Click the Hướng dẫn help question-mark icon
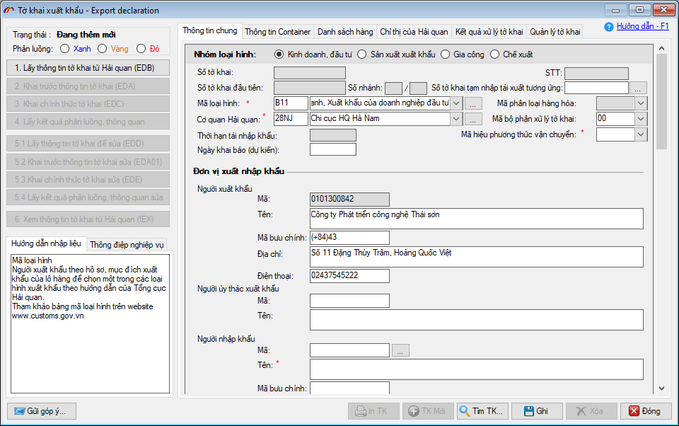Screen dimensions: 679x426 pos(610,28)
